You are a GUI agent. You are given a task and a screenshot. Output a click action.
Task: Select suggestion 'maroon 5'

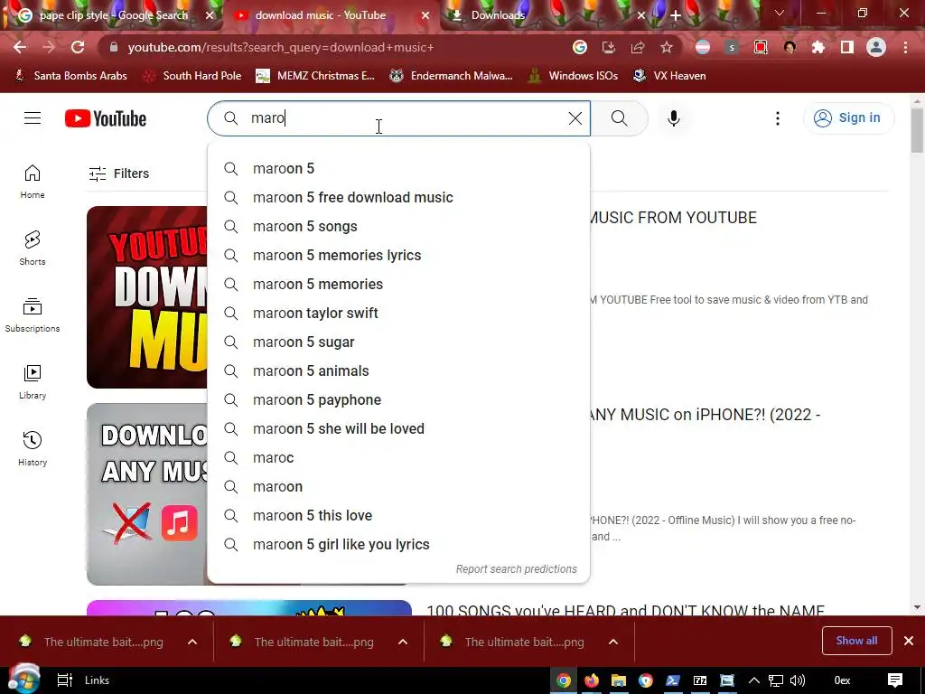[398, 169]
